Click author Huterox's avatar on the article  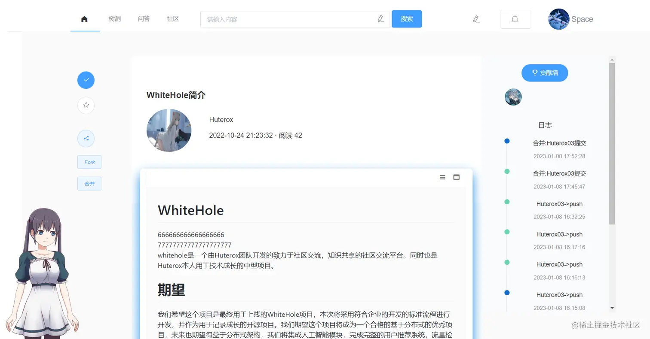tap(169, 130)
